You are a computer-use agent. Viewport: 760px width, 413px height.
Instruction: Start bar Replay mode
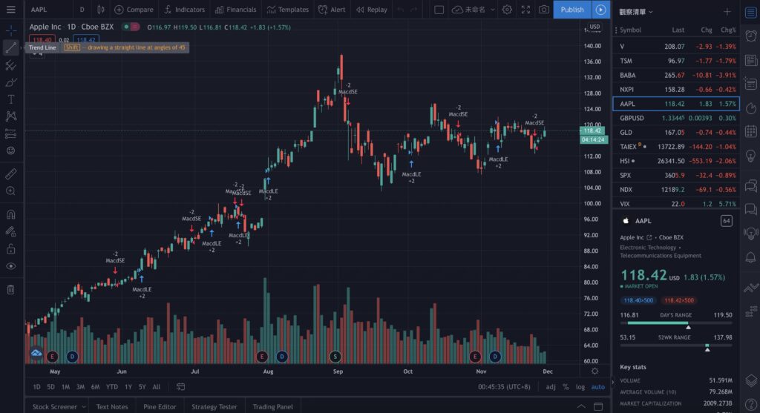tap(372, 9)
